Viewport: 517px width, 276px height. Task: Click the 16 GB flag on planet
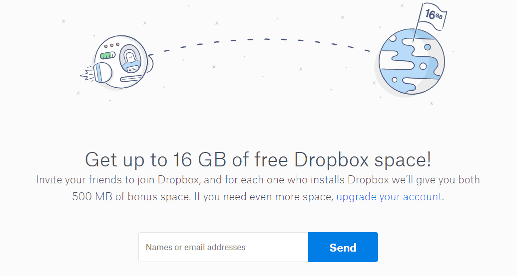click(x=433, y=15)
